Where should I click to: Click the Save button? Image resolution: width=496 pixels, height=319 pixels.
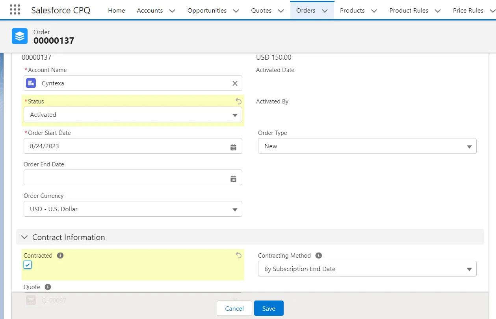click(269, 308)
